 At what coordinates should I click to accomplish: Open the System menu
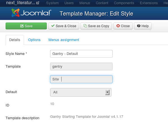pos(52,3)
